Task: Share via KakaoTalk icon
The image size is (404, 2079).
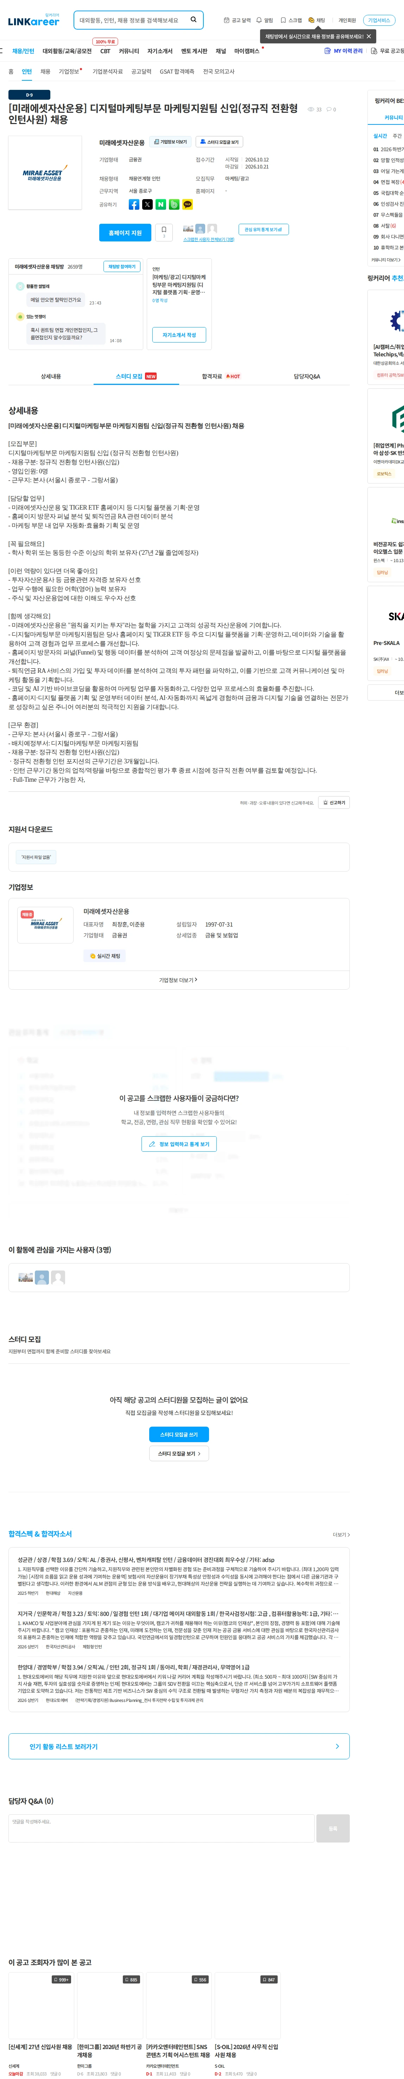Action: tap(187, 204)
